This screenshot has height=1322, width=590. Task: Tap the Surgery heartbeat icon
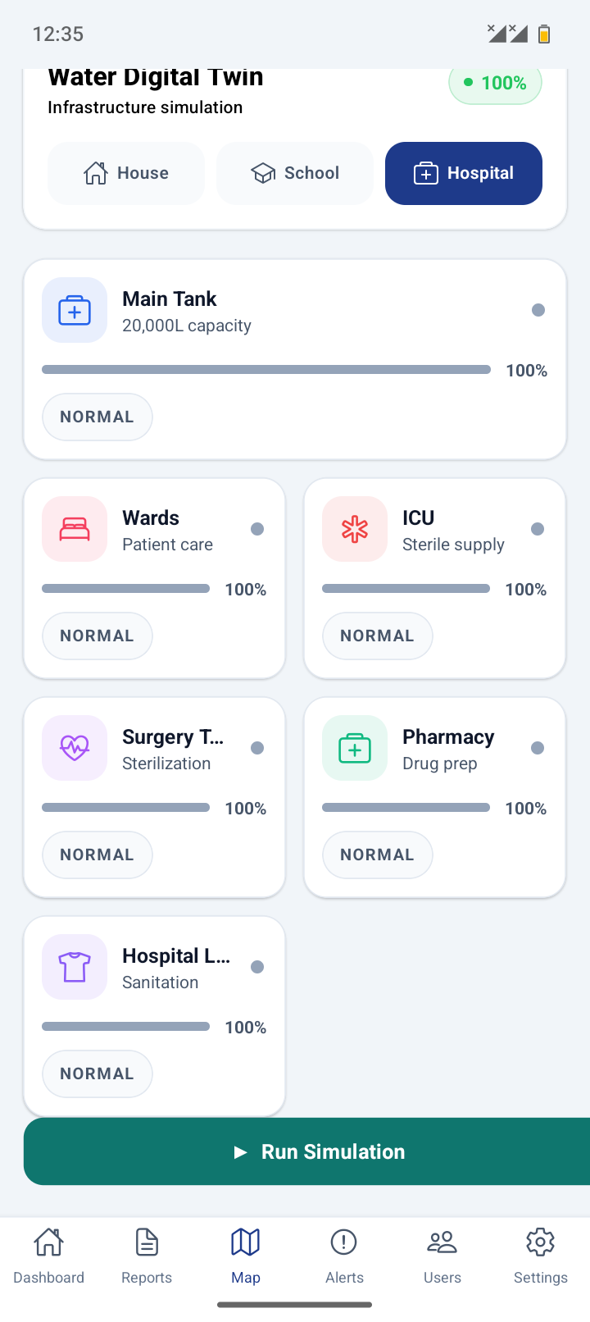(75, 748)
